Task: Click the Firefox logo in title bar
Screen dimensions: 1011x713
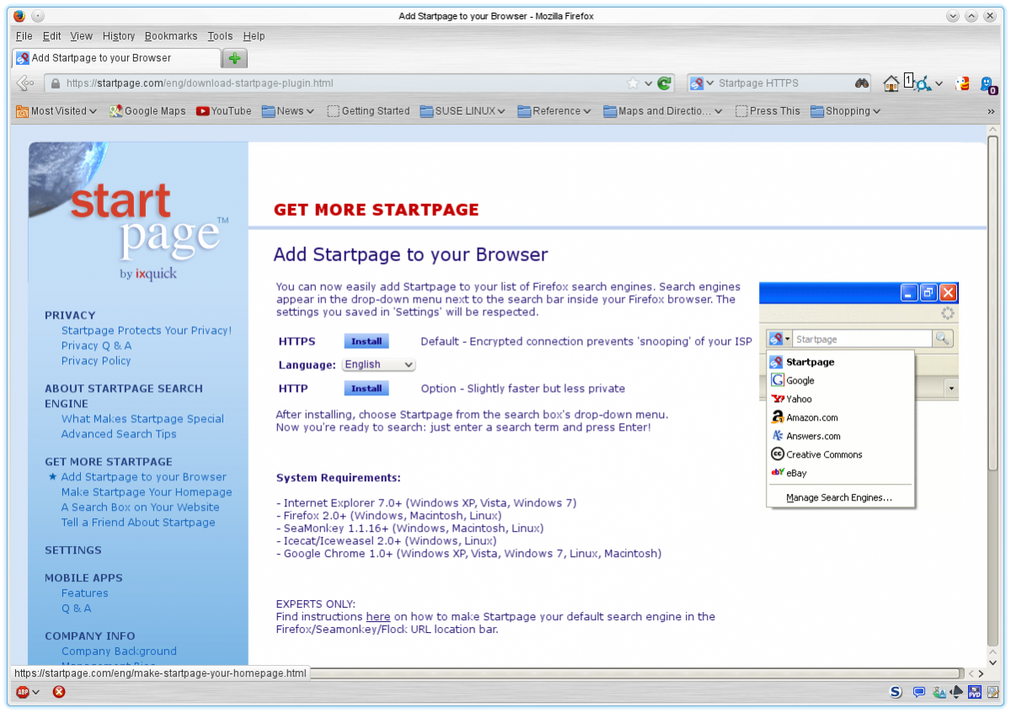Action: coord(19,16)
